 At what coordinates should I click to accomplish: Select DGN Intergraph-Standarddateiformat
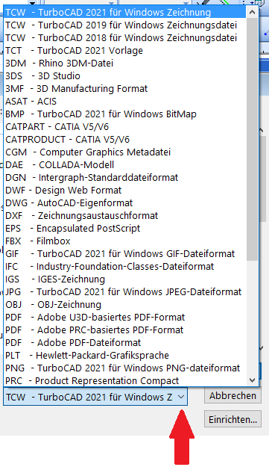pos(125,177)
